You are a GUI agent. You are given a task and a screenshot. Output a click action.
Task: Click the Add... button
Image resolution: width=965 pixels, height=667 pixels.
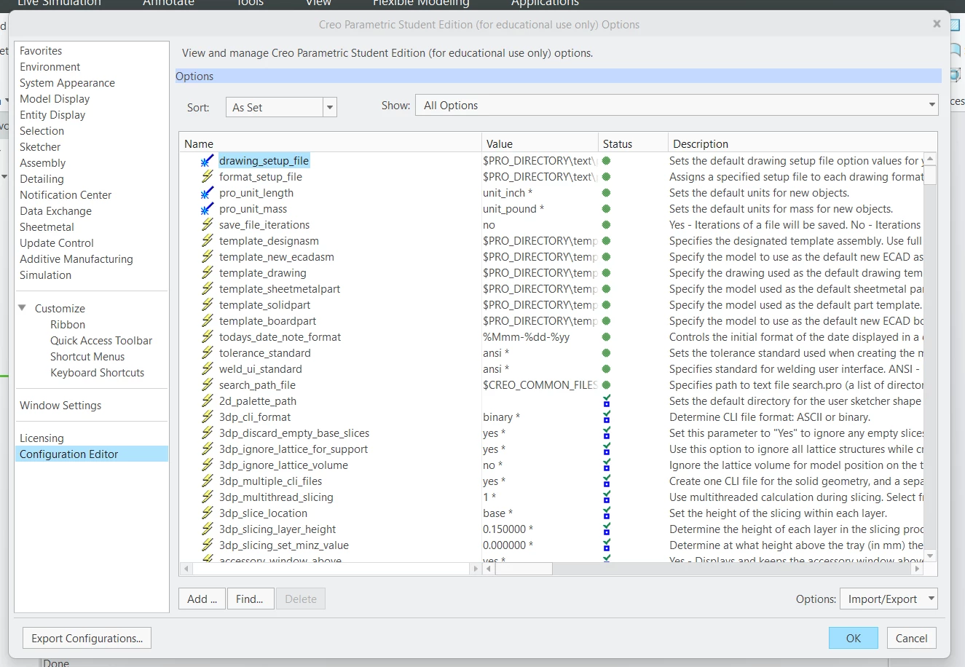pyautogui.click(x=202, y=599)
